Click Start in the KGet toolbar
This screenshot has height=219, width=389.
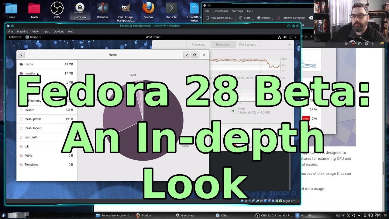click(245, 18)
